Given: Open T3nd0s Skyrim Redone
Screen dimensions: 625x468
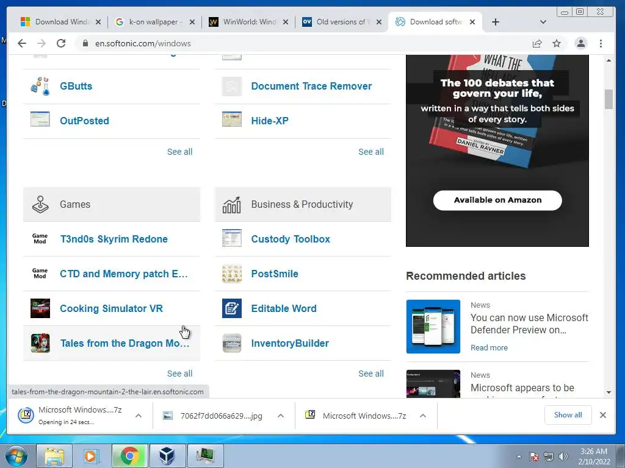Looking at the screenshot, I should pyautogui.click(x=114, y=239).
